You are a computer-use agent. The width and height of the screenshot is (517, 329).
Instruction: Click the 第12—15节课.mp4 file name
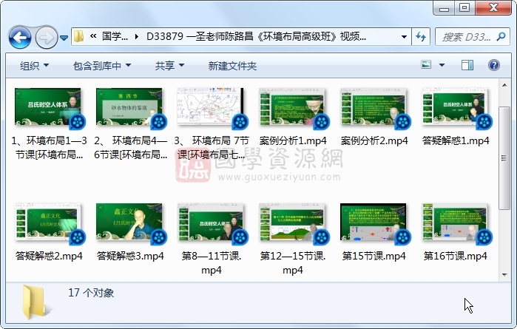click(x=293, y=262)
